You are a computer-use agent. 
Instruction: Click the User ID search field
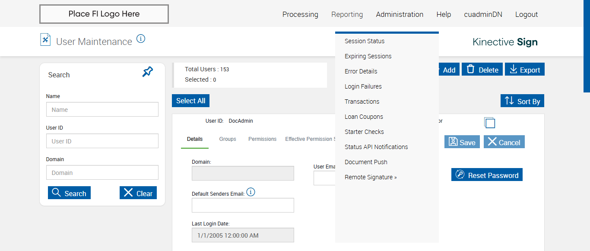click(x=102, y=141)
